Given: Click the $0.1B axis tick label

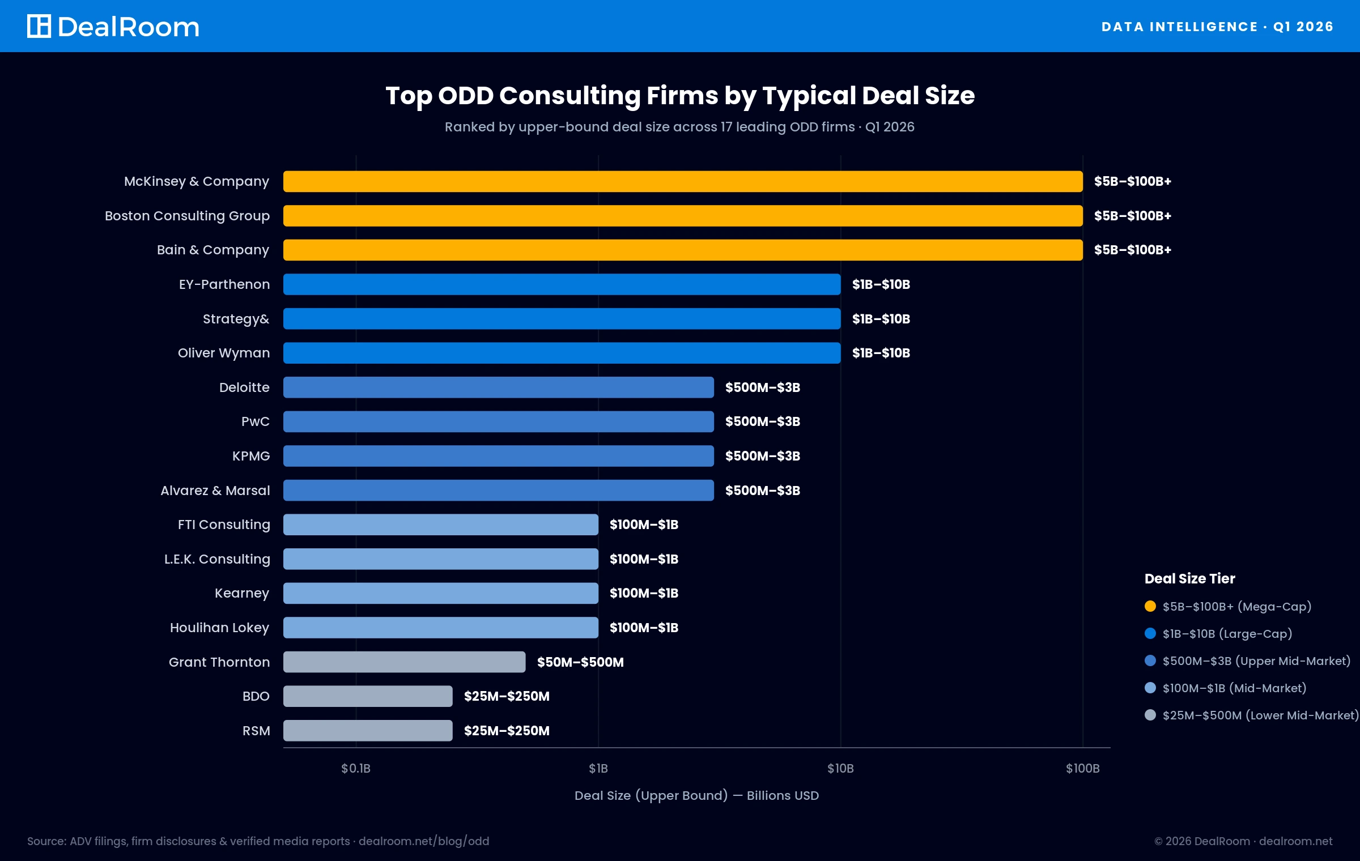Looking at the screenshot, I should click(x=356, y=768).
